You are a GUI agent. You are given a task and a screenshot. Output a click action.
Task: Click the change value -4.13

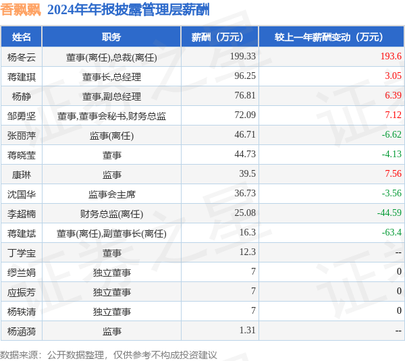coord(391,154)
